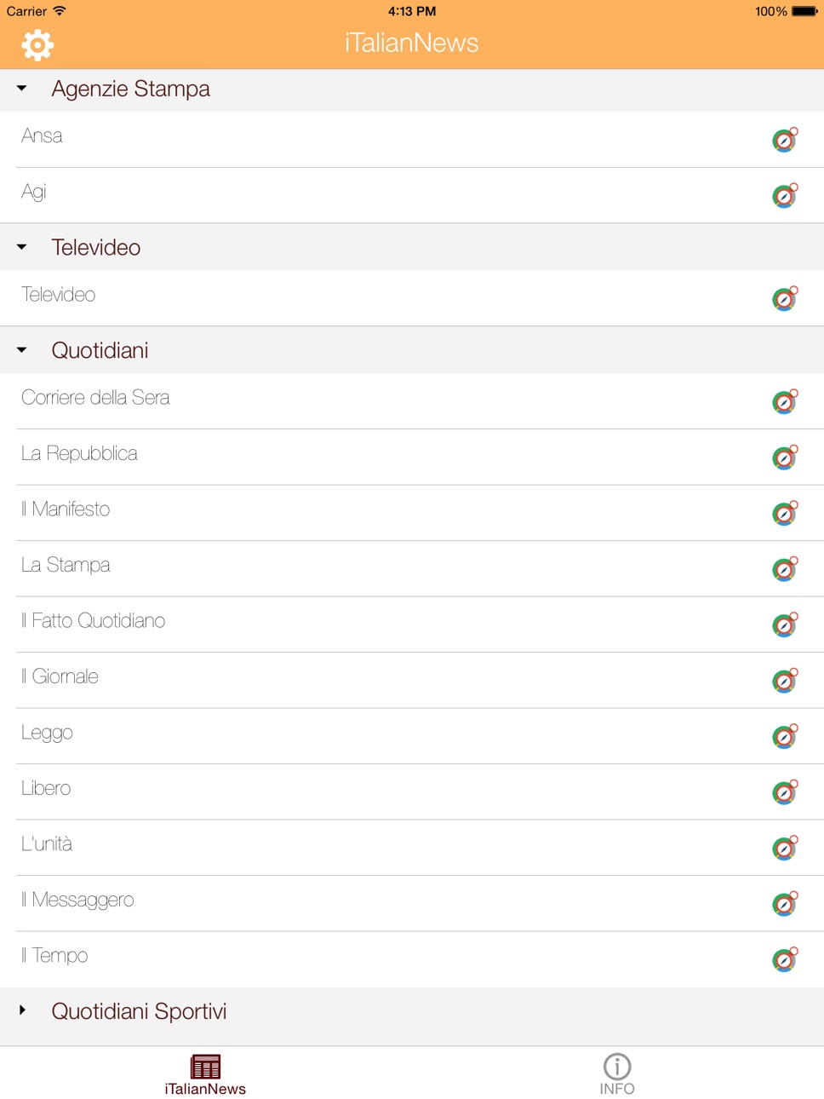Tap the browser compass icon for Ansa

click(785, 140)
